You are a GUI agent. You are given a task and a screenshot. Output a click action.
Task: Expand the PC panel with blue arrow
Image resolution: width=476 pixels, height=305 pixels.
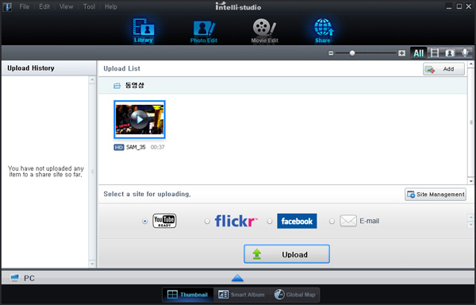tap(237, 278)
